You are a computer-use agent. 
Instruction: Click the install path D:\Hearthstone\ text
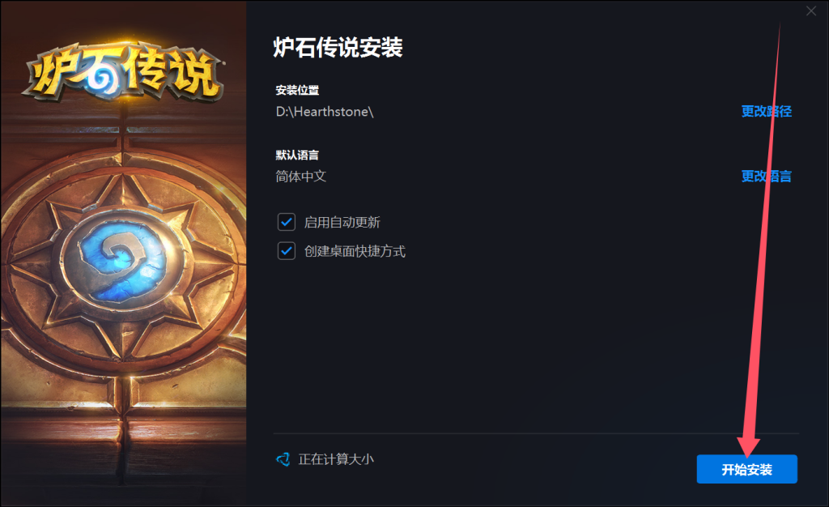click(325, 112)
